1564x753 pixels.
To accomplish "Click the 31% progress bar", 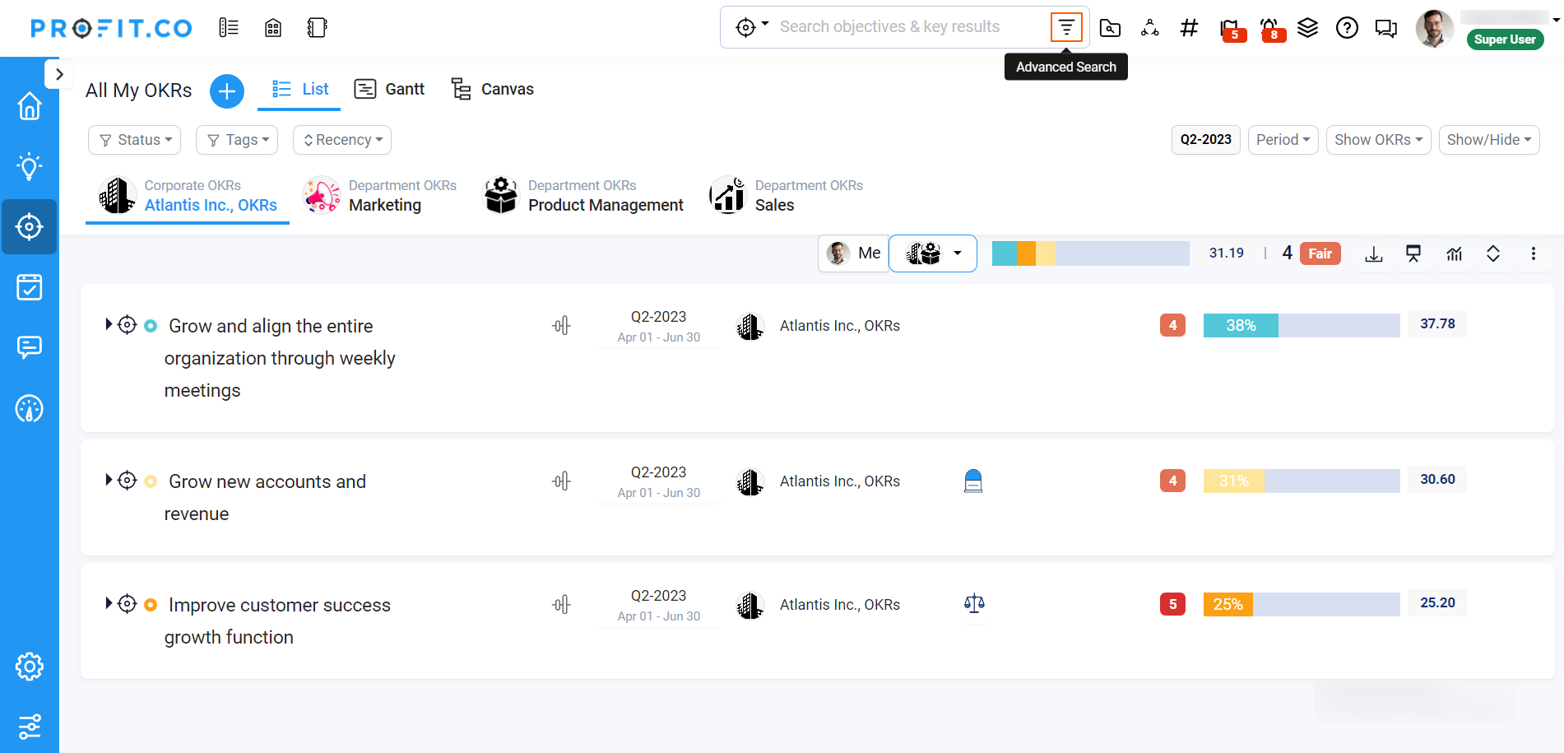I will pos(1302,481).
